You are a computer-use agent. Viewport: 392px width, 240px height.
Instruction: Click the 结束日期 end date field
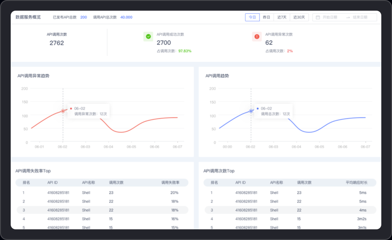point(360,17)
